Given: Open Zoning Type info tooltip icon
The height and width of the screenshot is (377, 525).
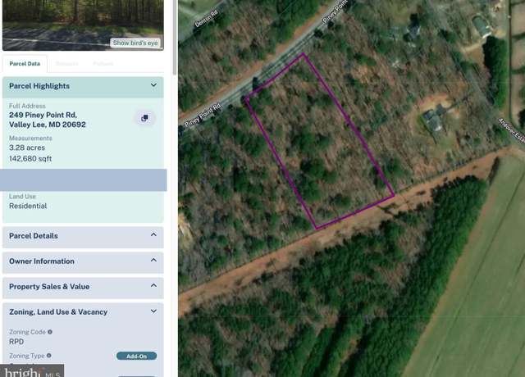Looking at the screenshot, I should pos(49,356).
